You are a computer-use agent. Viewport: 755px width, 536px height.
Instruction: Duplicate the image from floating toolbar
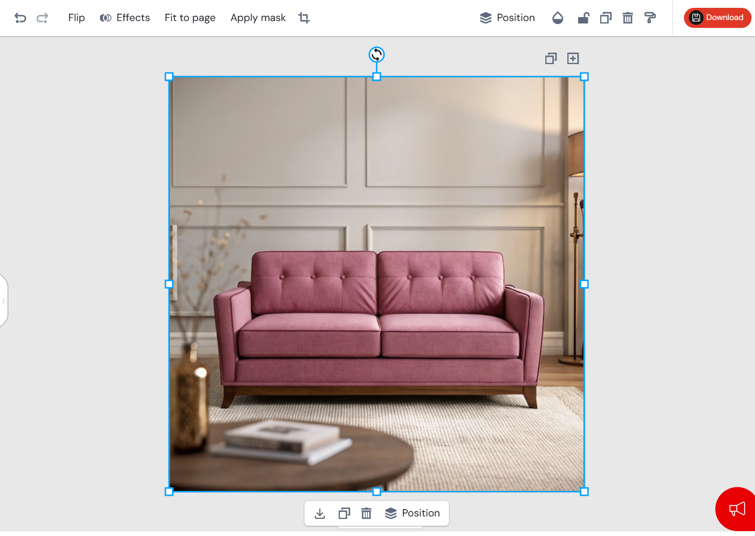(x=344, y=513)
